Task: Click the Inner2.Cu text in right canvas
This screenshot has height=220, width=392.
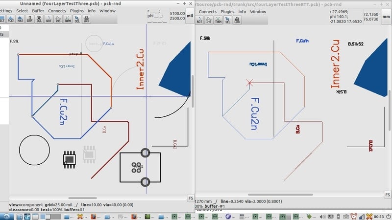Action: [x=335, y=64]
